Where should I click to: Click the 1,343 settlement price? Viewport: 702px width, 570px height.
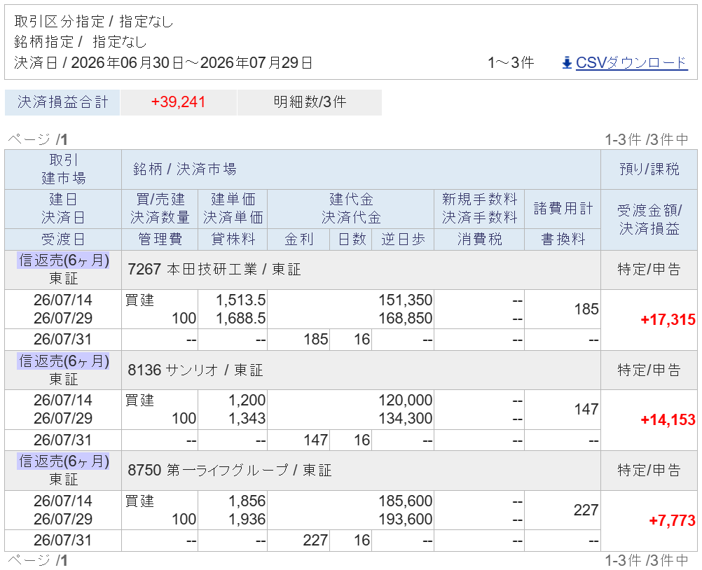click(x=247, y=418)
